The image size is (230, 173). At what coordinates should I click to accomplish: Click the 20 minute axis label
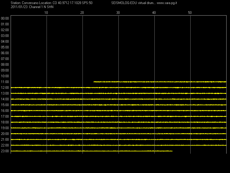pos(82,13)
